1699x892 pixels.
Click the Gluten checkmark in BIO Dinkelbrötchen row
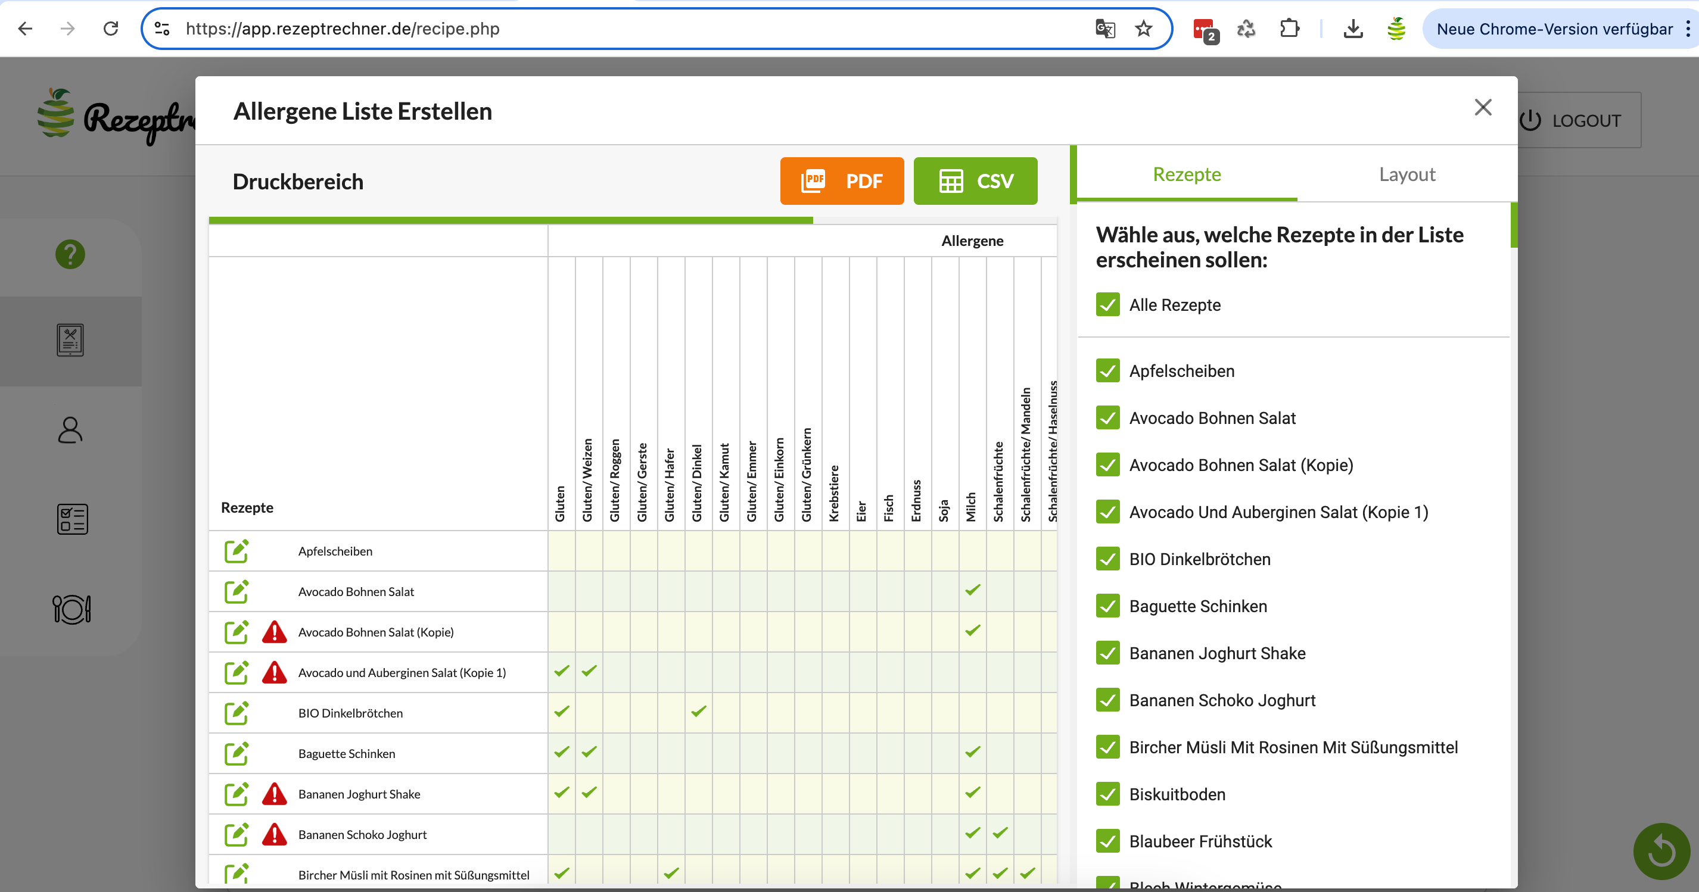(561, 712)
